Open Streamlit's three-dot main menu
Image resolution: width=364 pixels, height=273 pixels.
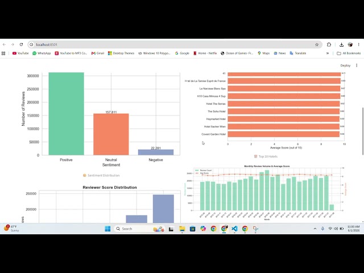tap(357, 65)
